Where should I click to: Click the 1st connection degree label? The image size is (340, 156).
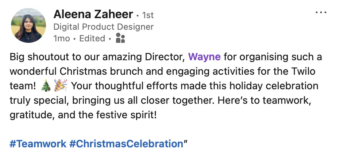(x=147, y=15)
